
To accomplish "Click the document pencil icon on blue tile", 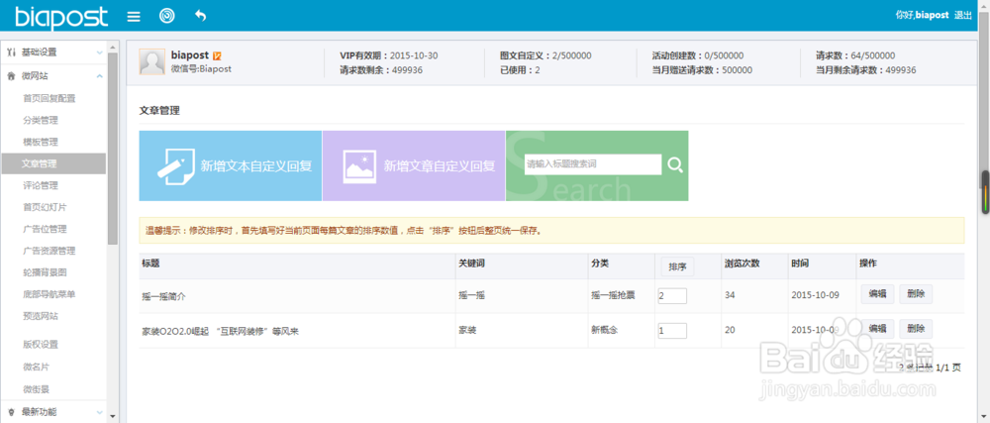I will pyautogui.click(x=175, y=165).
